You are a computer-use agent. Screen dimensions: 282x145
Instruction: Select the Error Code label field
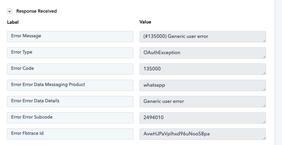pyautogui.click(x=70, y=69)
